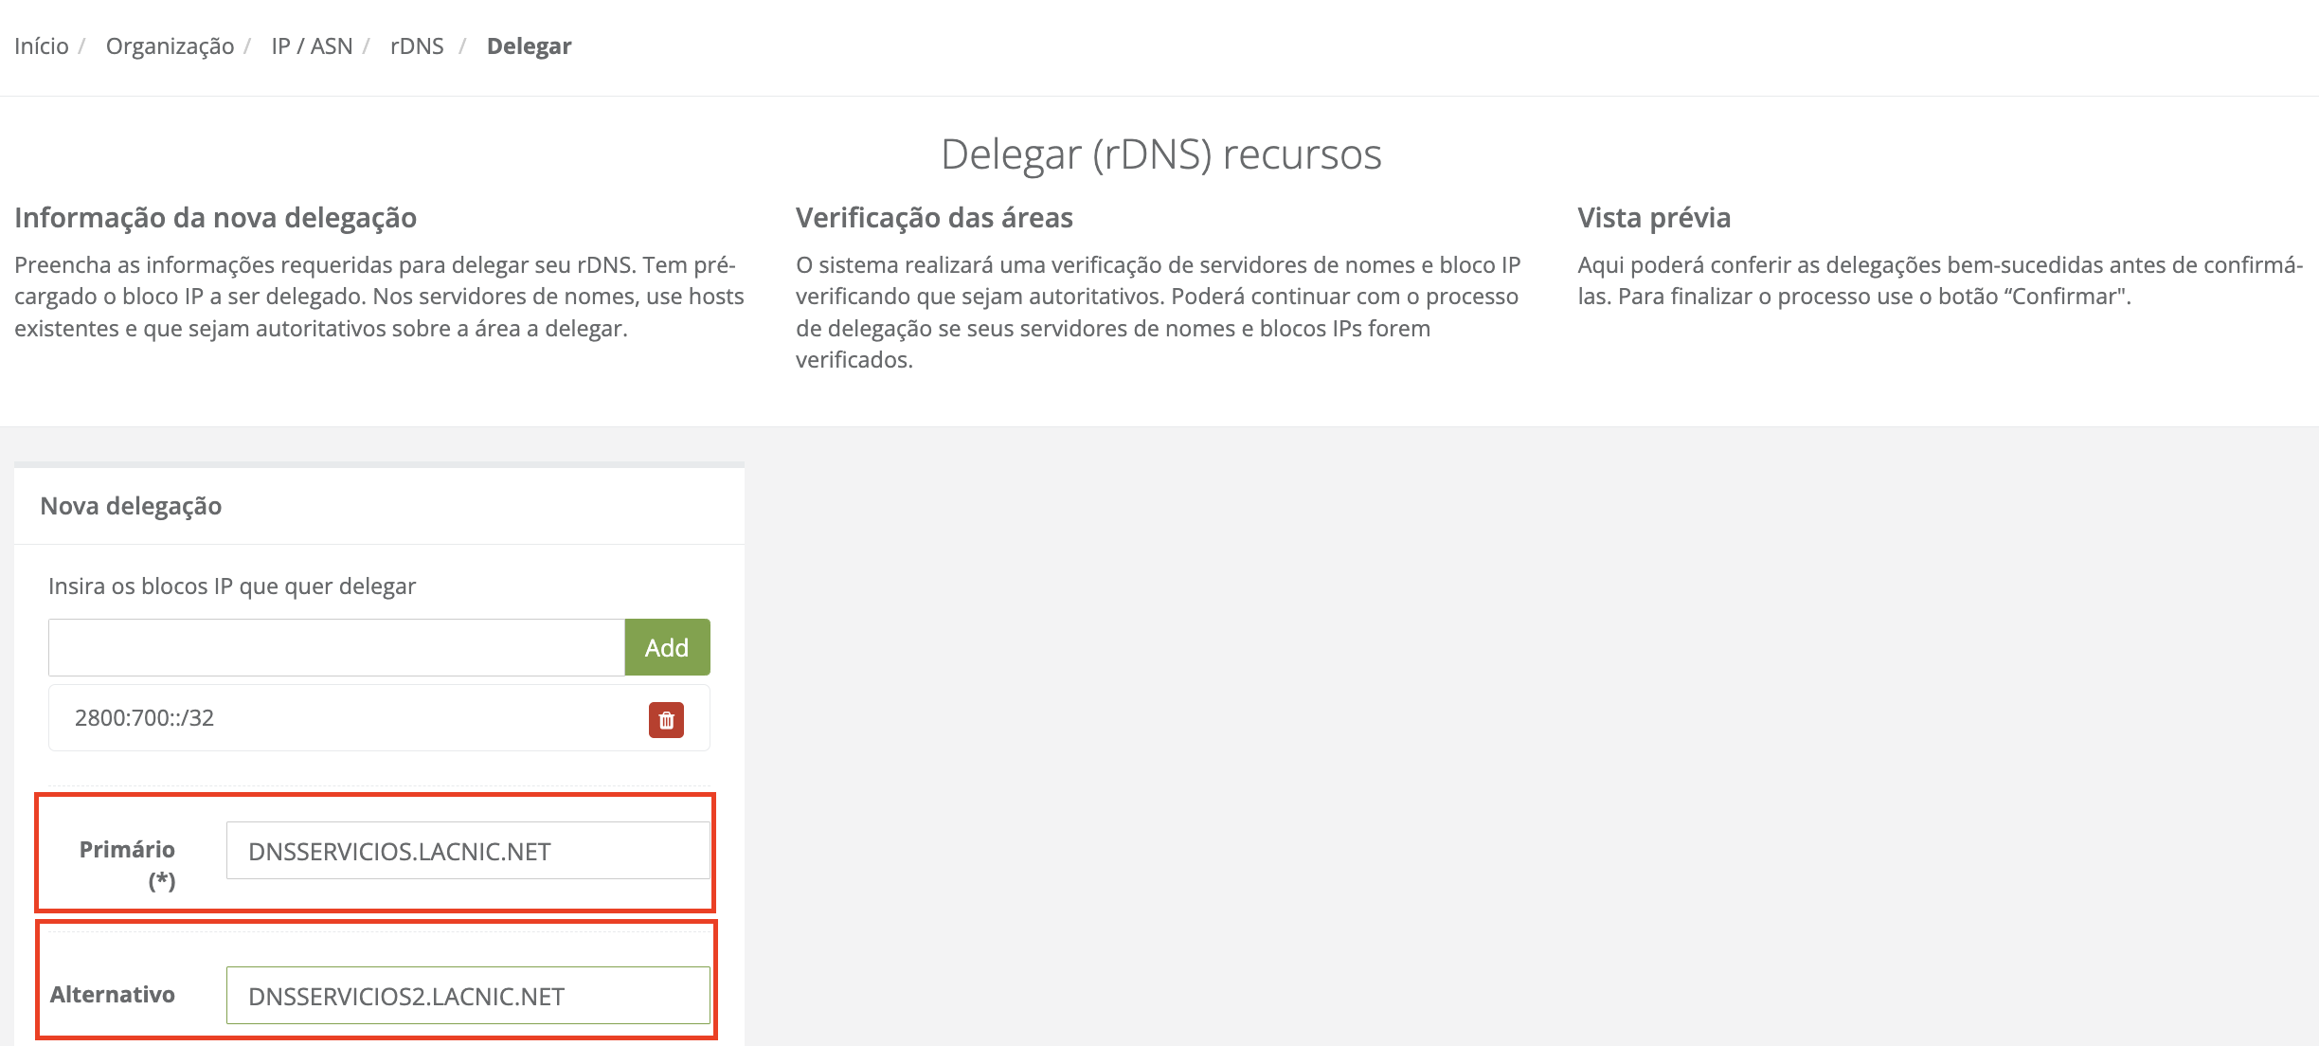
Task: Click the Alternativo label
Action: pos(112,995)
